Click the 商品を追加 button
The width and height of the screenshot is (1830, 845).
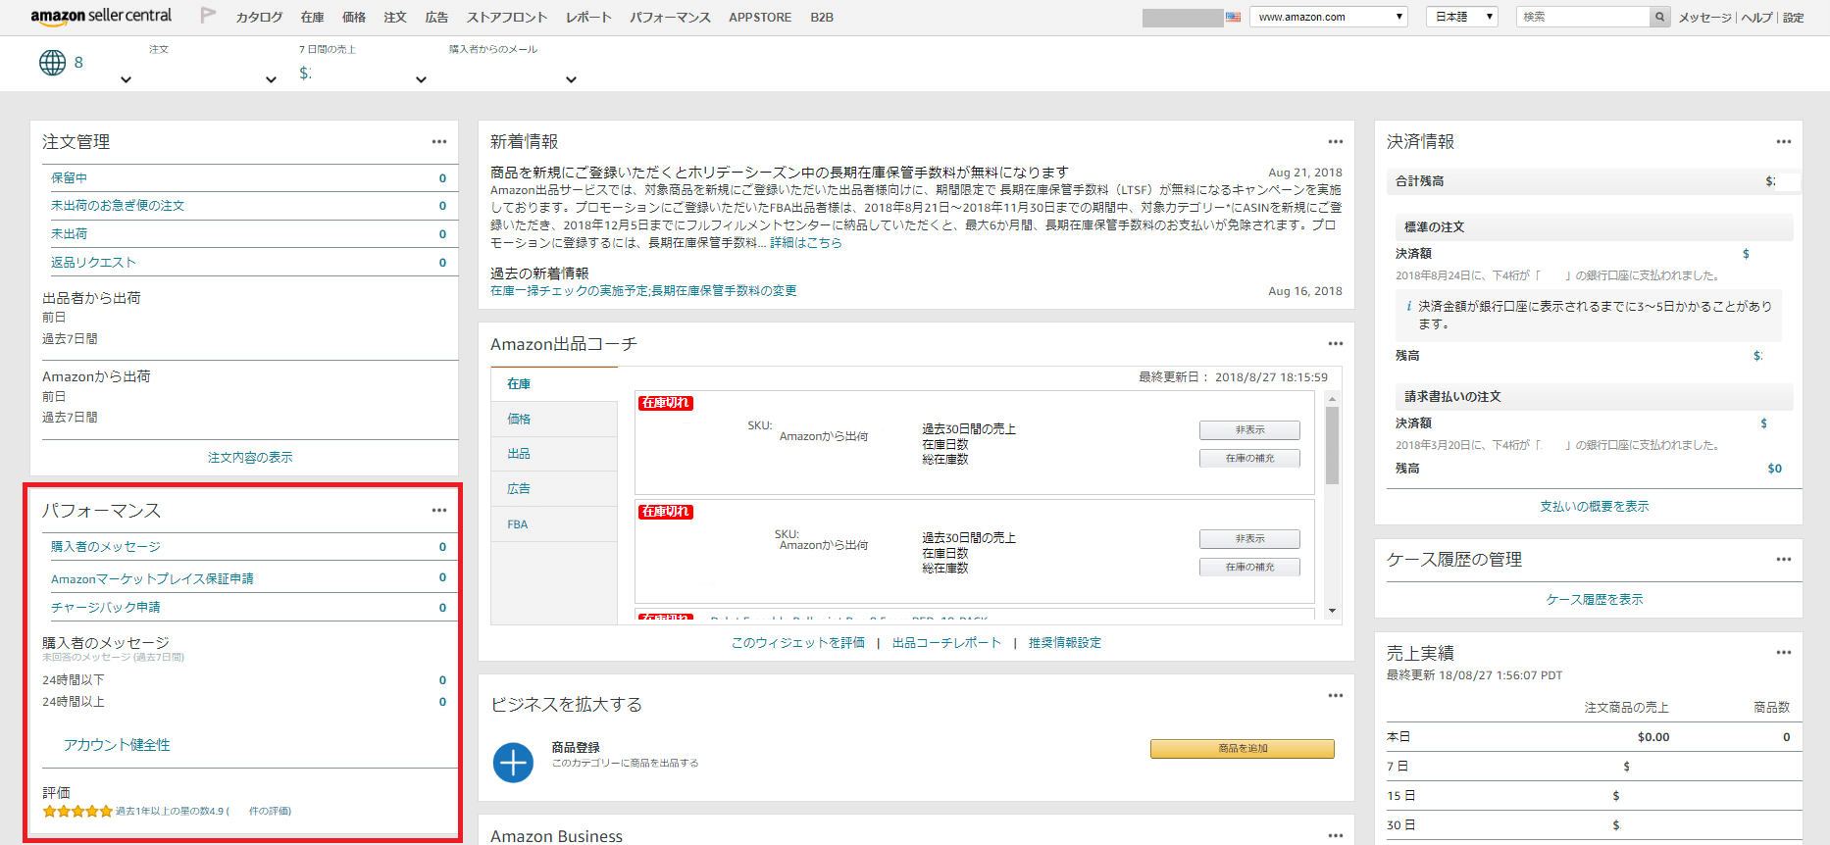click(1242, 749)
